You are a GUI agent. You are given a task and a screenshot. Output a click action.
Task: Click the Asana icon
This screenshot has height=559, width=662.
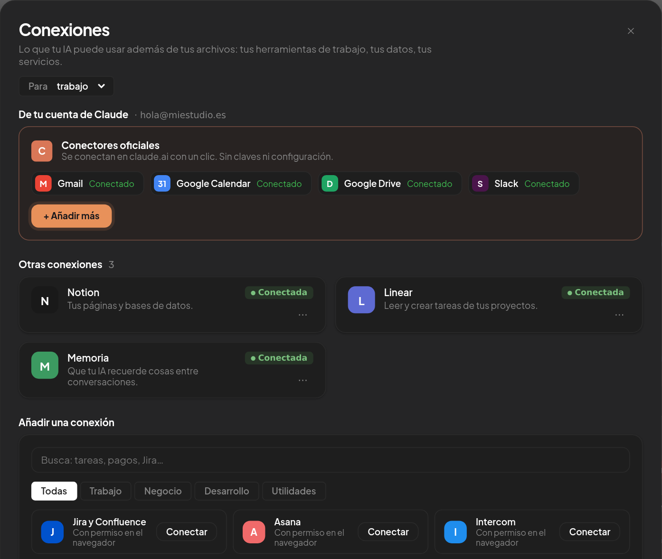[254, 532]
